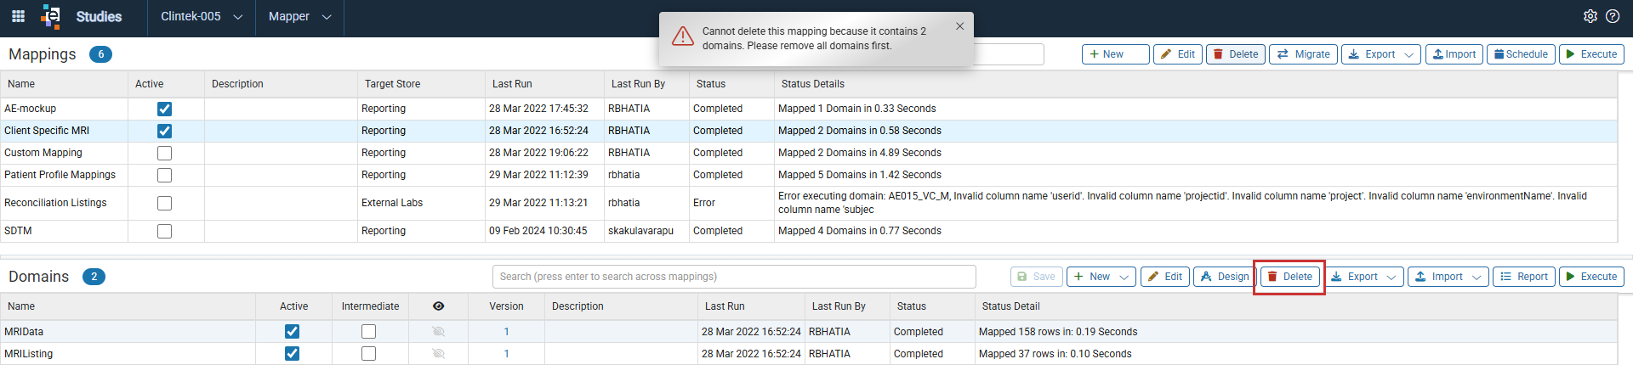Dismiss the cannot delete mapping alert
This screenshot has width=1633, height=376.
click(959, 26)
